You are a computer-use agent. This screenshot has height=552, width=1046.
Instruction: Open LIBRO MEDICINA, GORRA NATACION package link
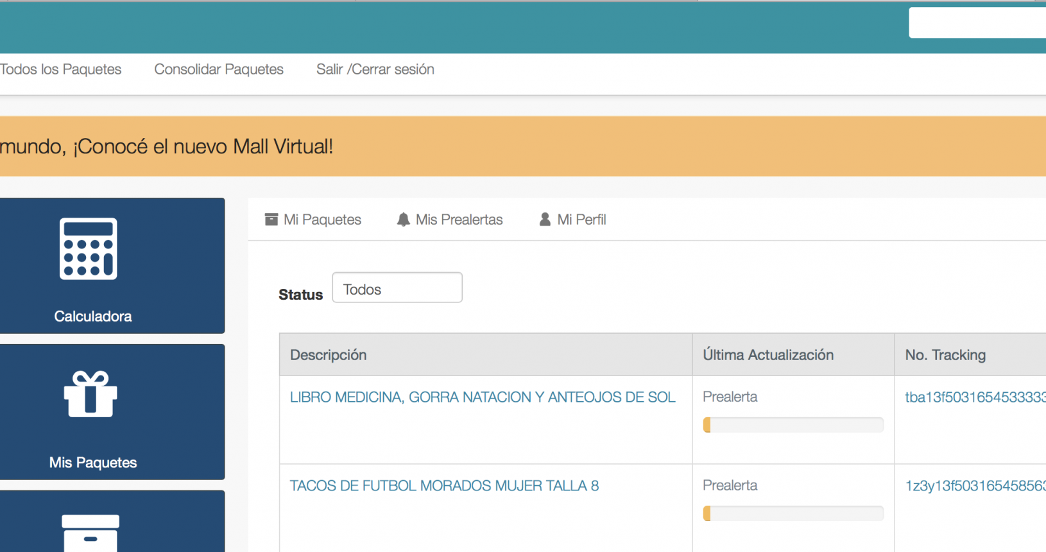pyautogui.click(x=483, y=397)
